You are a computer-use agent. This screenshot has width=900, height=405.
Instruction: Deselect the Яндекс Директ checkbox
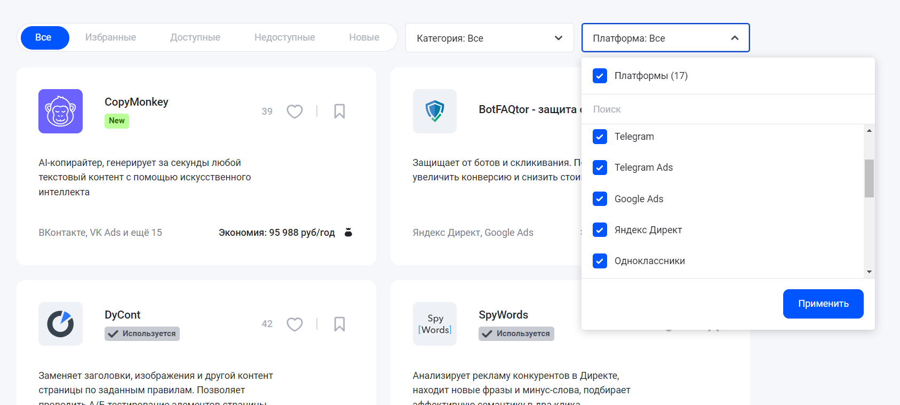point(600,230)
